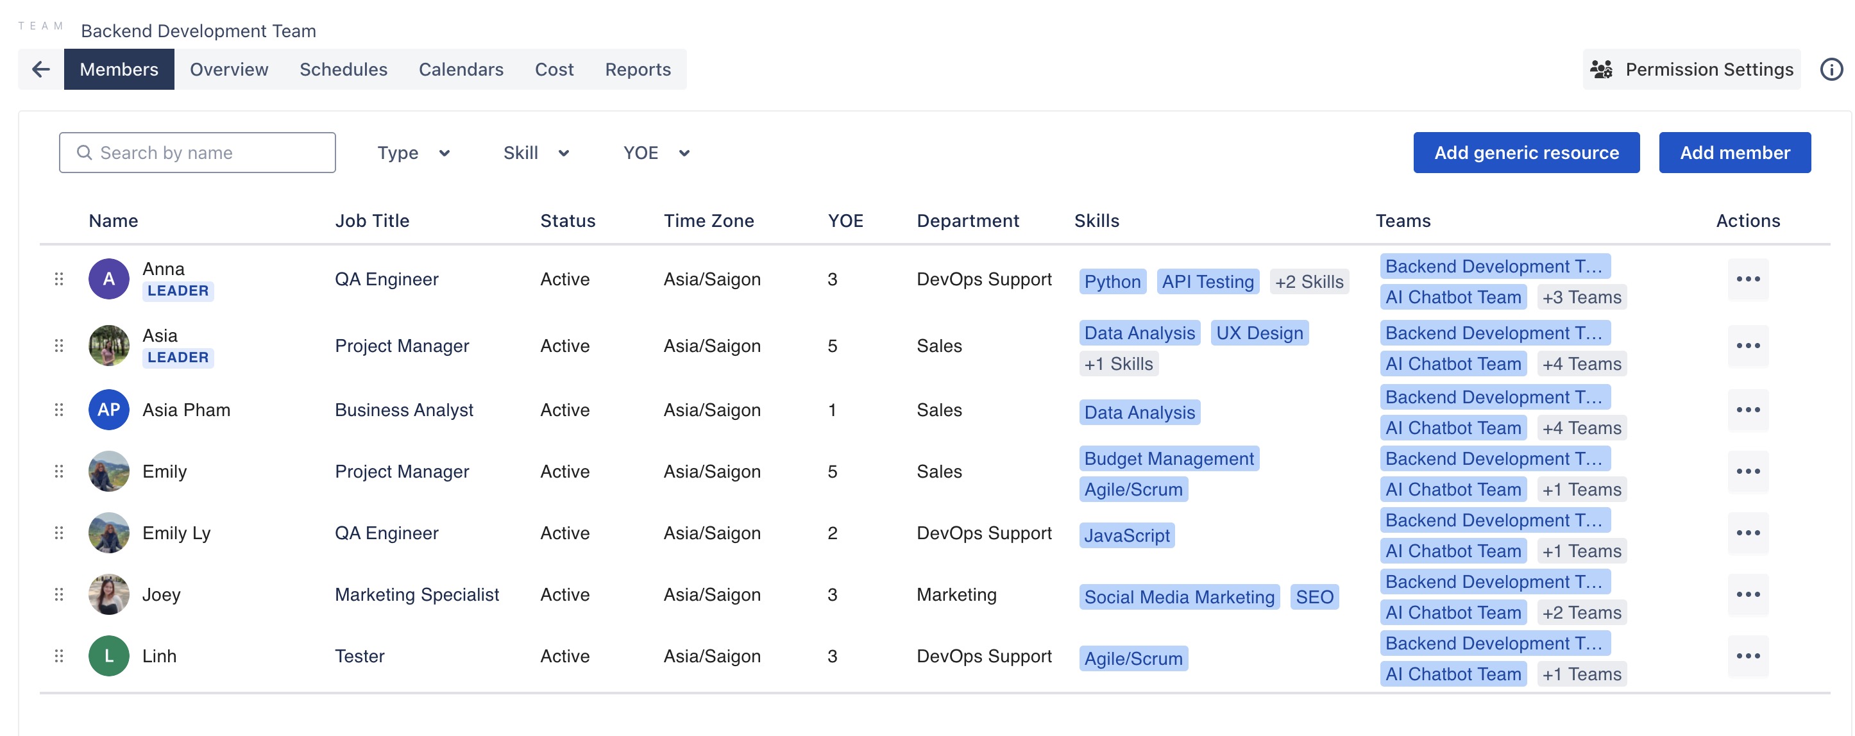Show Anna's +2 Skills badge
Screen dimensions: 1855x736
[x=1309, y=281]
